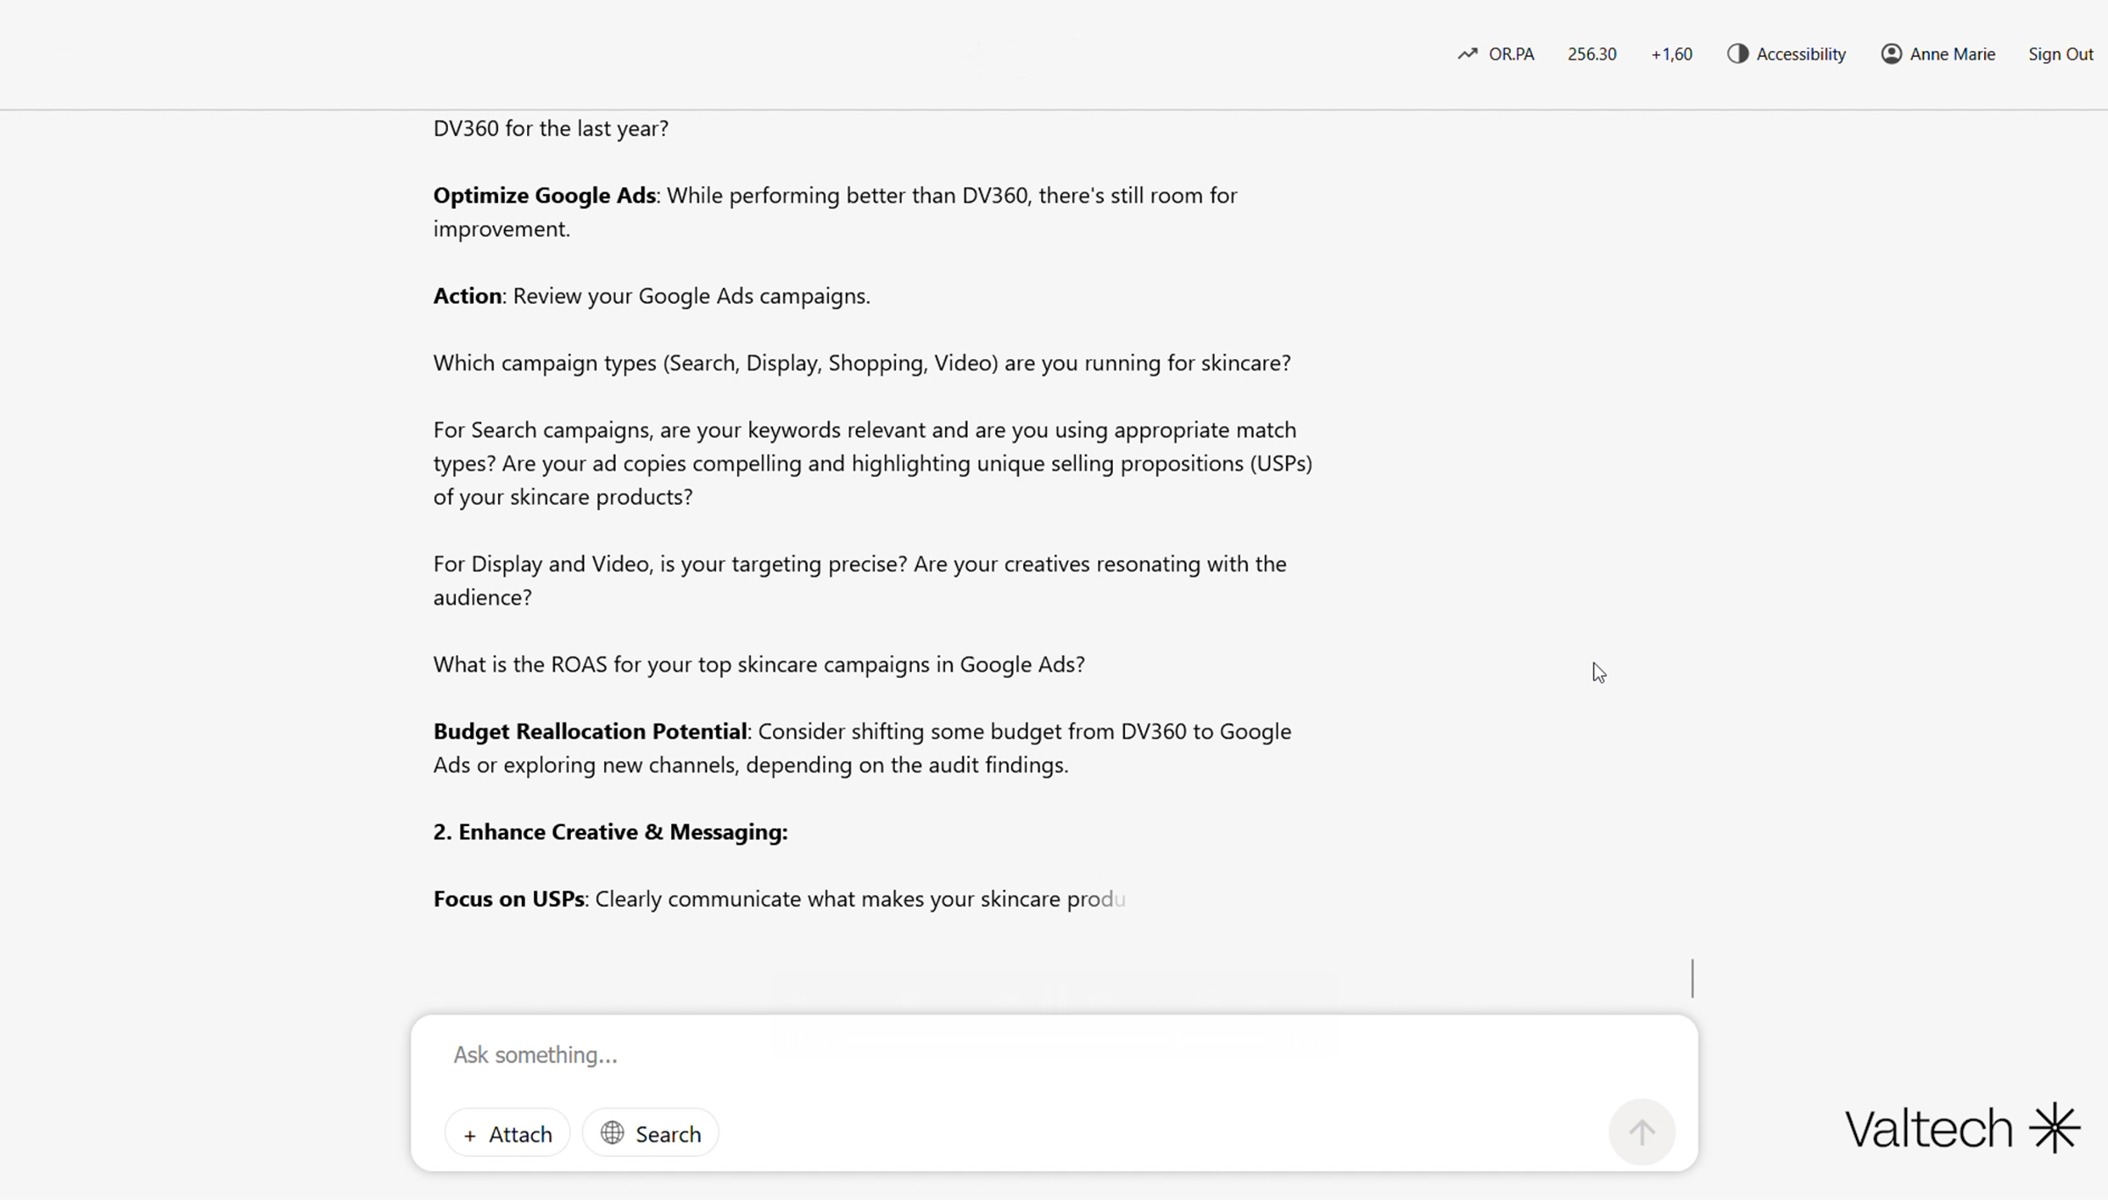Open the Anne Marie account name

click(x=1952, y=54)
